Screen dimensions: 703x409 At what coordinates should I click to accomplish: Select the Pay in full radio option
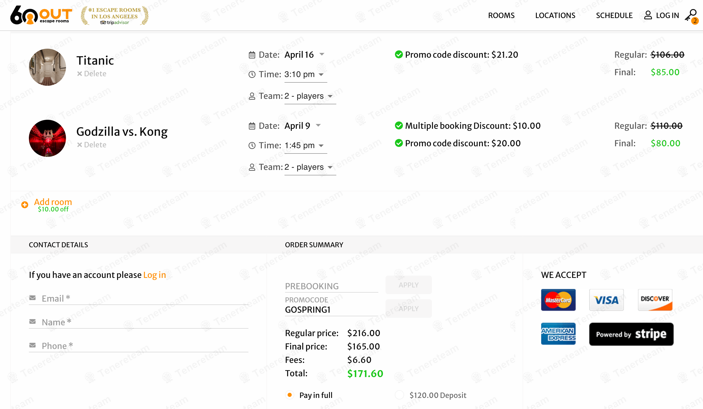click(x=290, y=395)
